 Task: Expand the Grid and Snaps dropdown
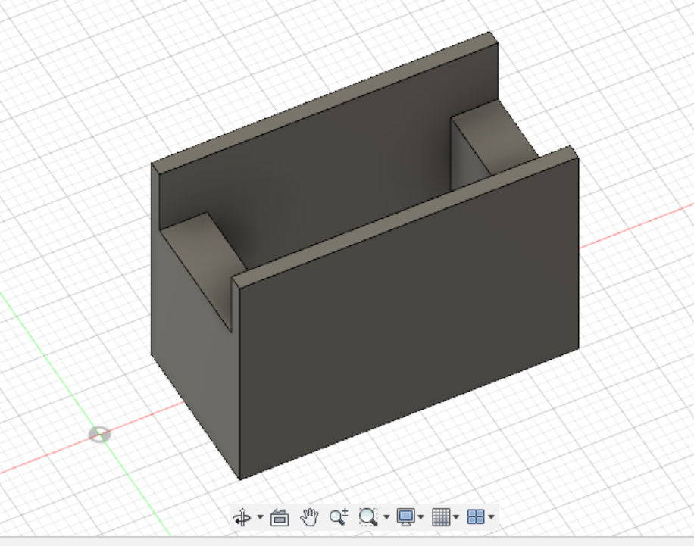[x=455, y=518]
